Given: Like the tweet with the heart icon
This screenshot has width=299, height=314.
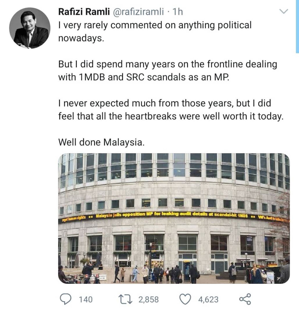Looking at the screenshot, I should (x=185, y=299).
